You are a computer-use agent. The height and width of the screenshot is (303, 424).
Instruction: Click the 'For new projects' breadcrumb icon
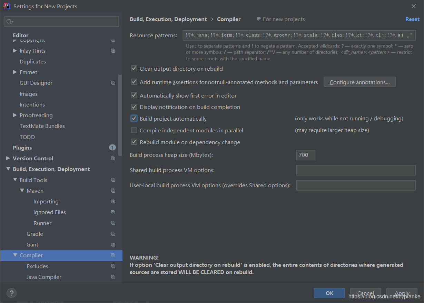point(259,19)
